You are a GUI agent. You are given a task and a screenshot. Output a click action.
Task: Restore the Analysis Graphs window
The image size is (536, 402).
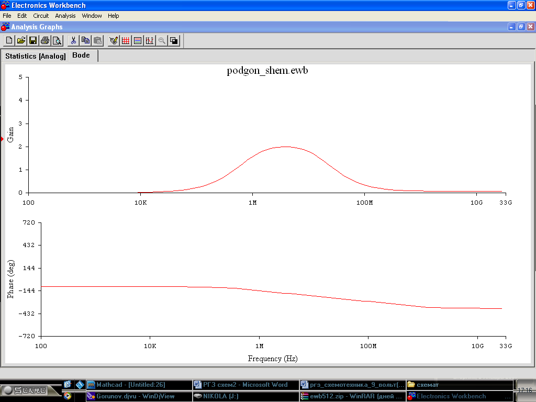521,27
